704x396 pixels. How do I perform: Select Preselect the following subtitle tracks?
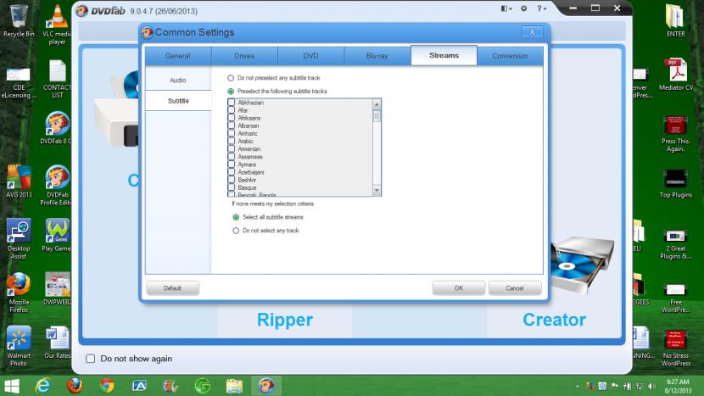(x=231, y=92)
